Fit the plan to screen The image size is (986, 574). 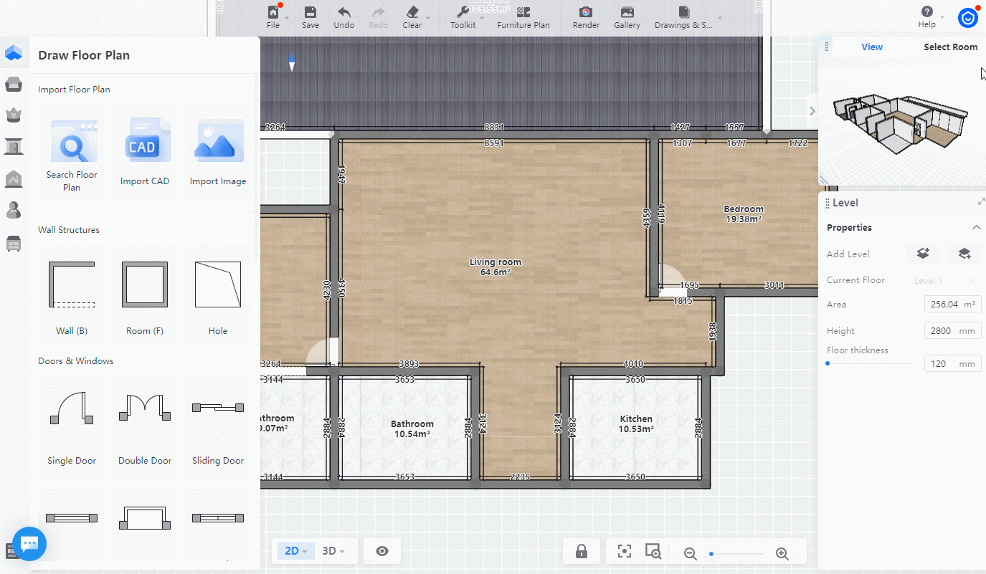pyautogui.click(x=625, y=551)
